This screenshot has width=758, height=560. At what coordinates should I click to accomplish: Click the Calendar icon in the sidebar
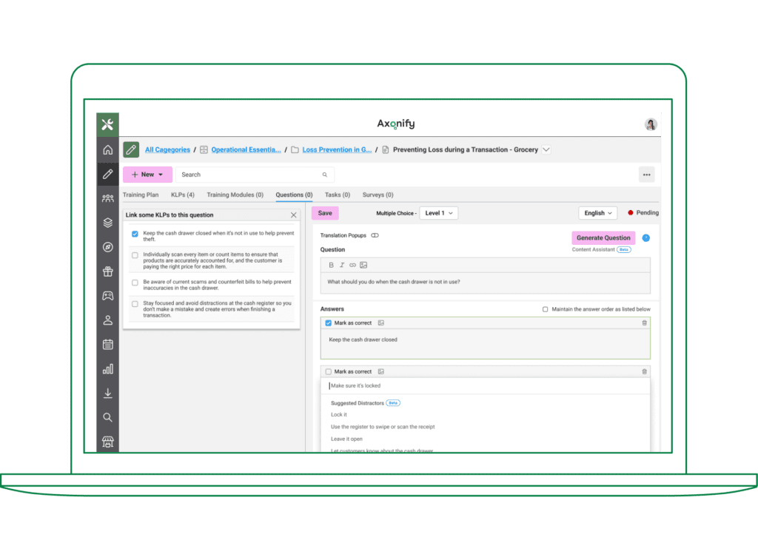point(107,344)
